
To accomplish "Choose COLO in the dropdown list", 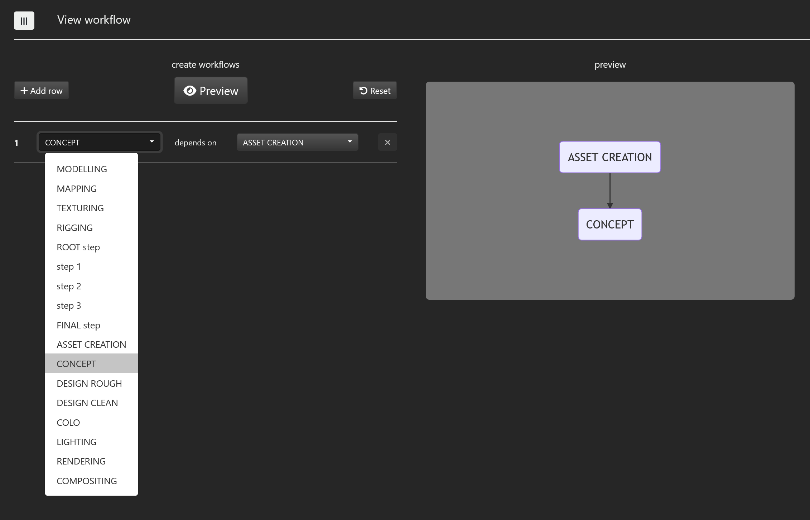I will tap(68, 423).
